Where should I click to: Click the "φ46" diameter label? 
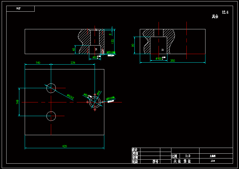point(99,93)
